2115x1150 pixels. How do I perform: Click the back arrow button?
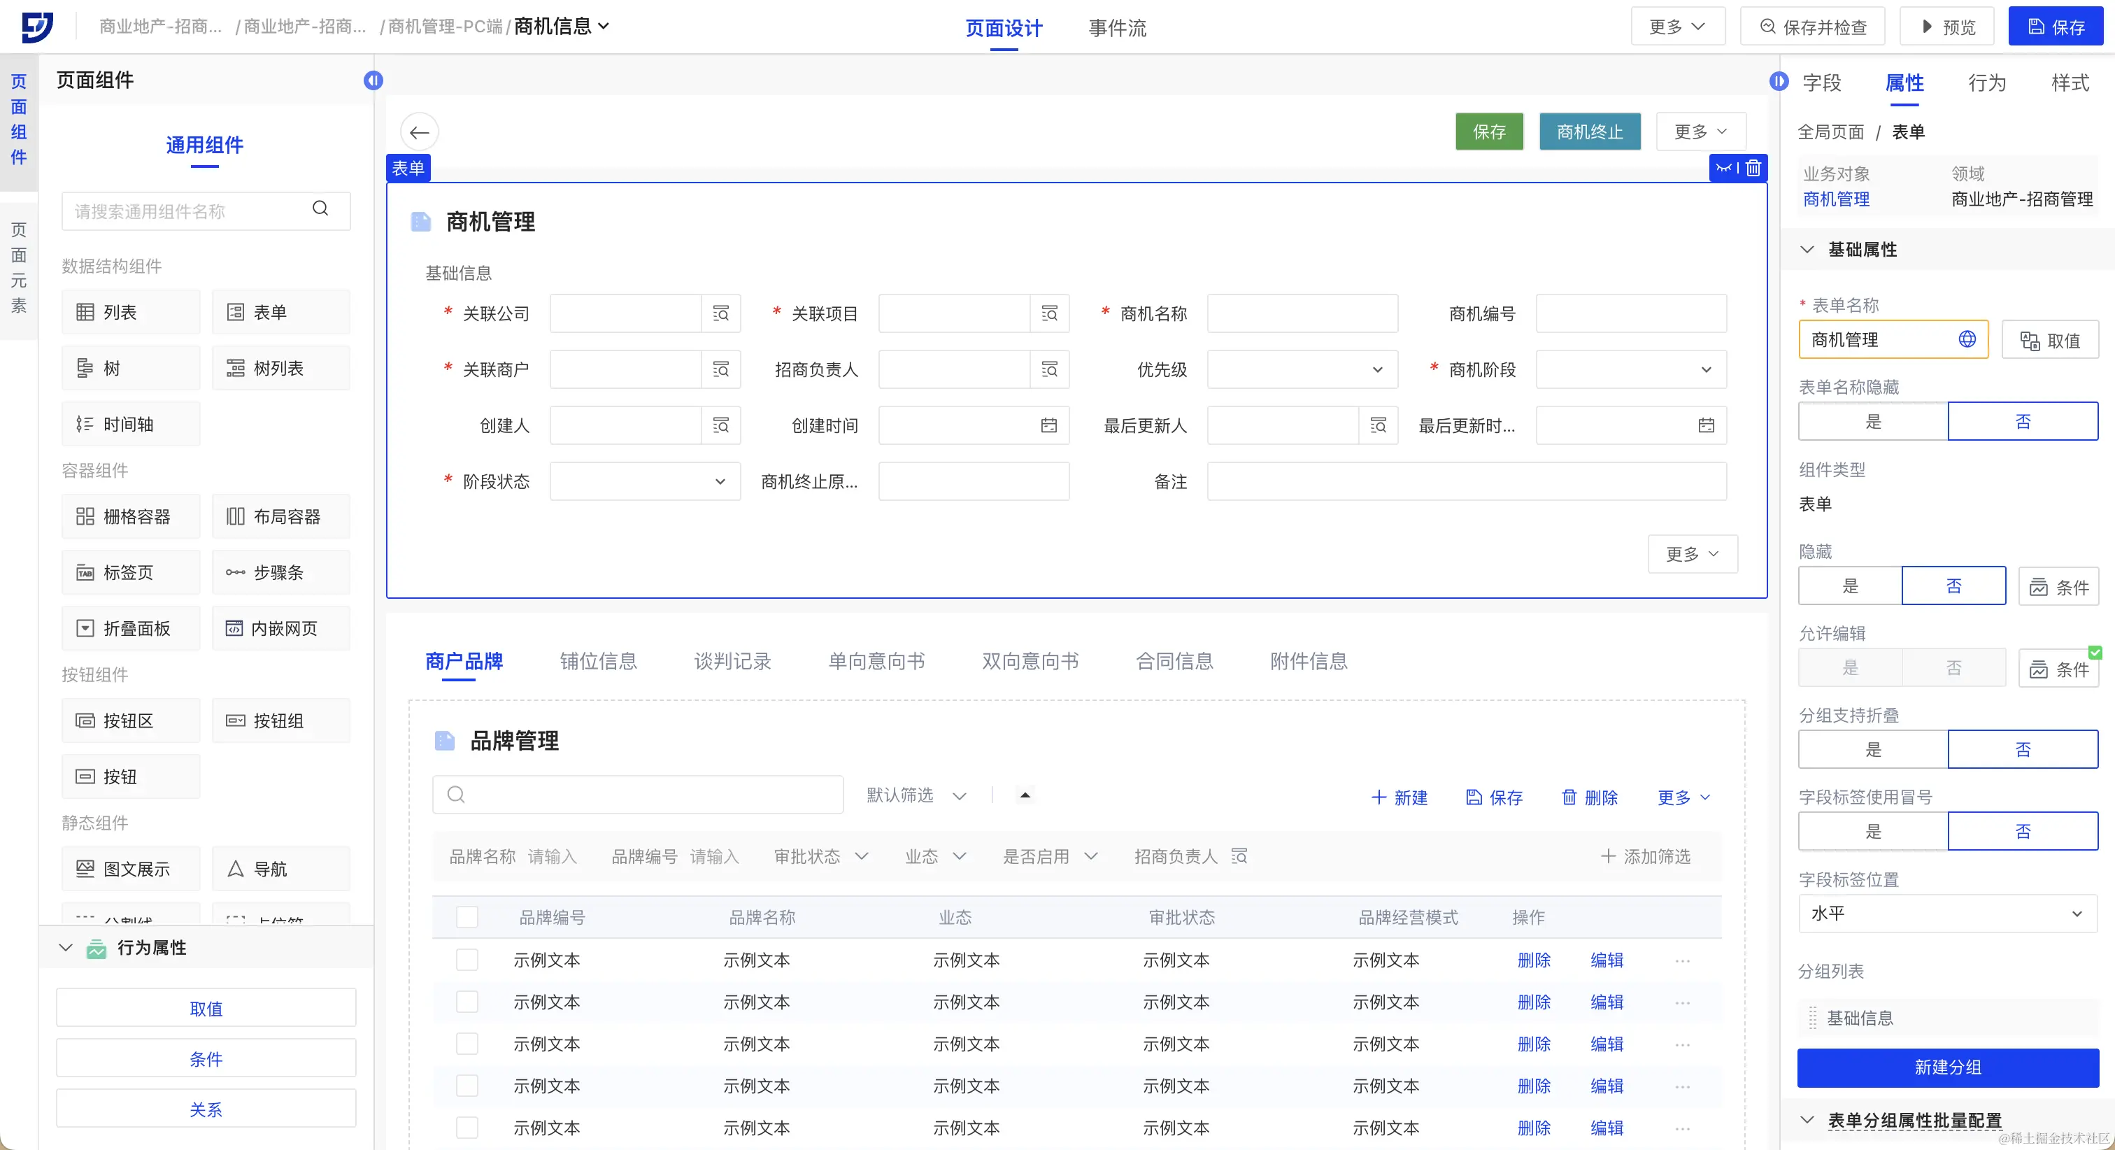(420, 132)
